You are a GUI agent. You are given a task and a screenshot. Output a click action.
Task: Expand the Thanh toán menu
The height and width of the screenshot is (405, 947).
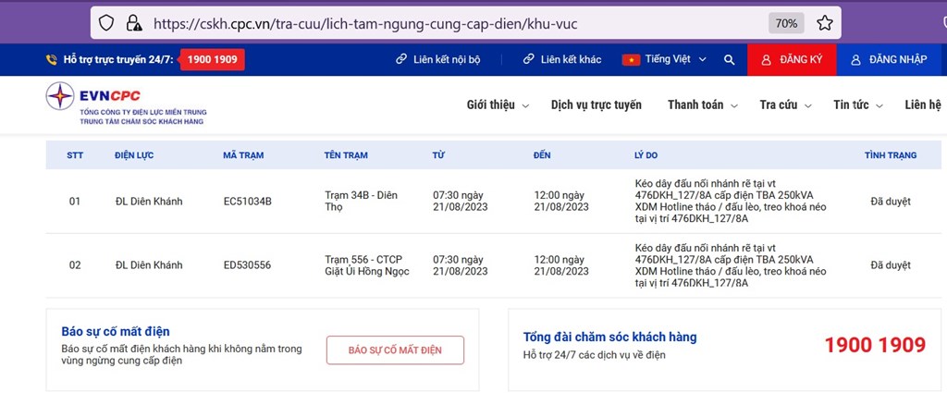click(x=702, y=105)
